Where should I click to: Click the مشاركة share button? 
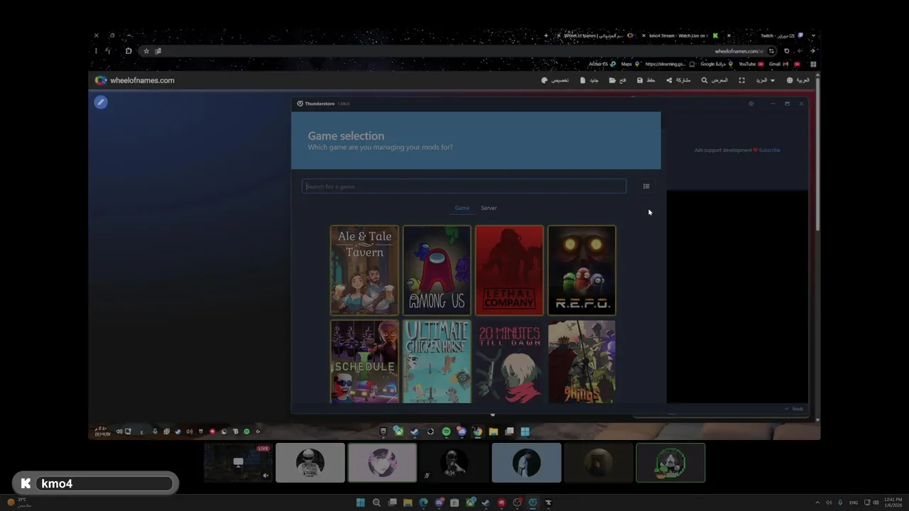(x=679, y=80)
